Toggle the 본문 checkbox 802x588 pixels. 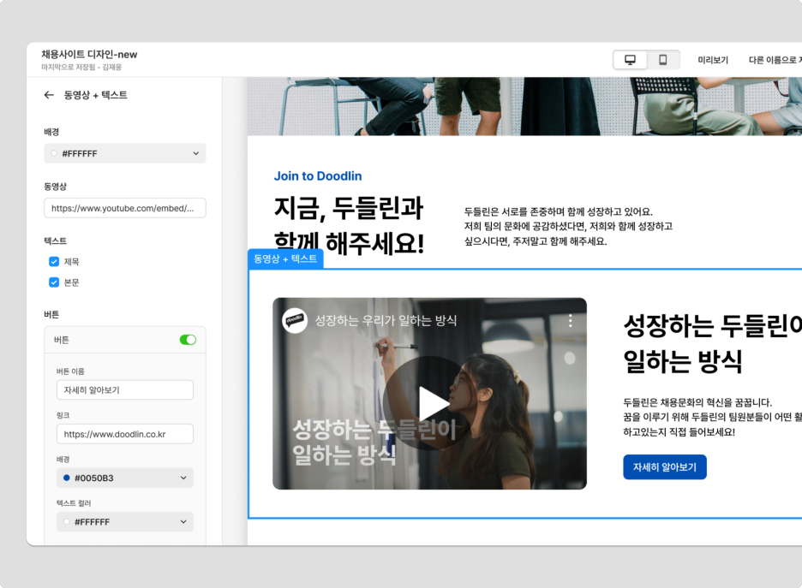(54, 282)
